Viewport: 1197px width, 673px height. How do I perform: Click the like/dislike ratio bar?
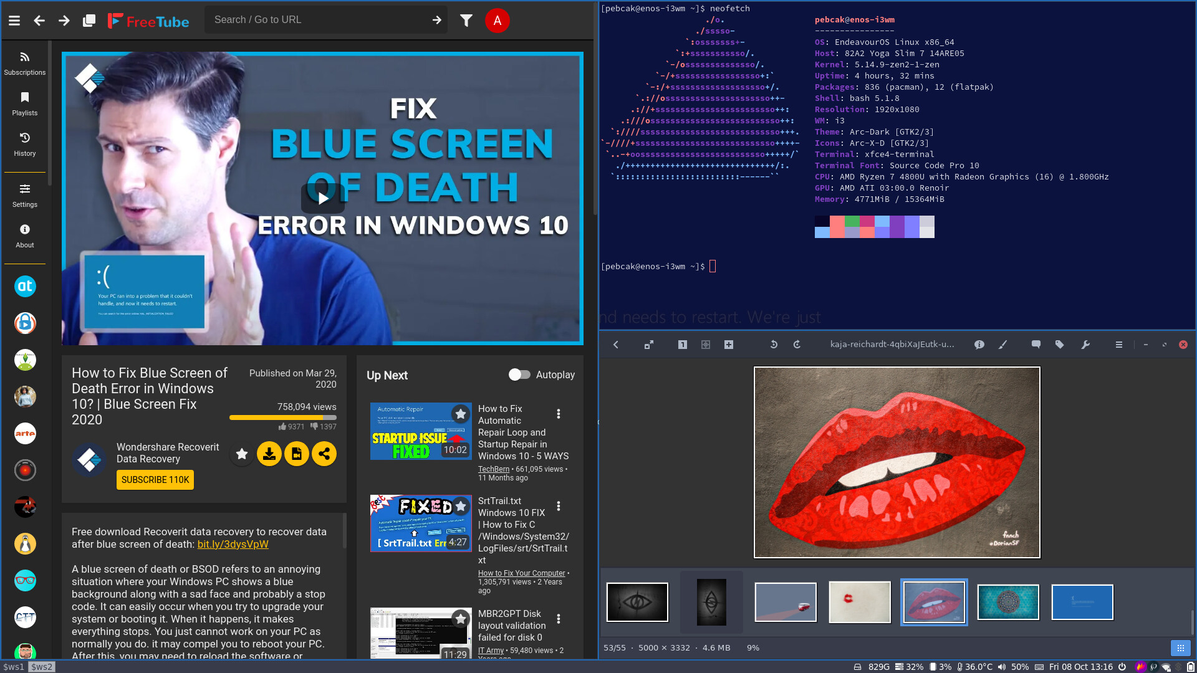(283, 418)
